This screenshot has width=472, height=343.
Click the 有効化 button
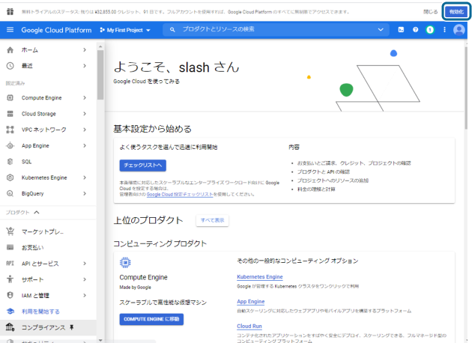(456, 12)
